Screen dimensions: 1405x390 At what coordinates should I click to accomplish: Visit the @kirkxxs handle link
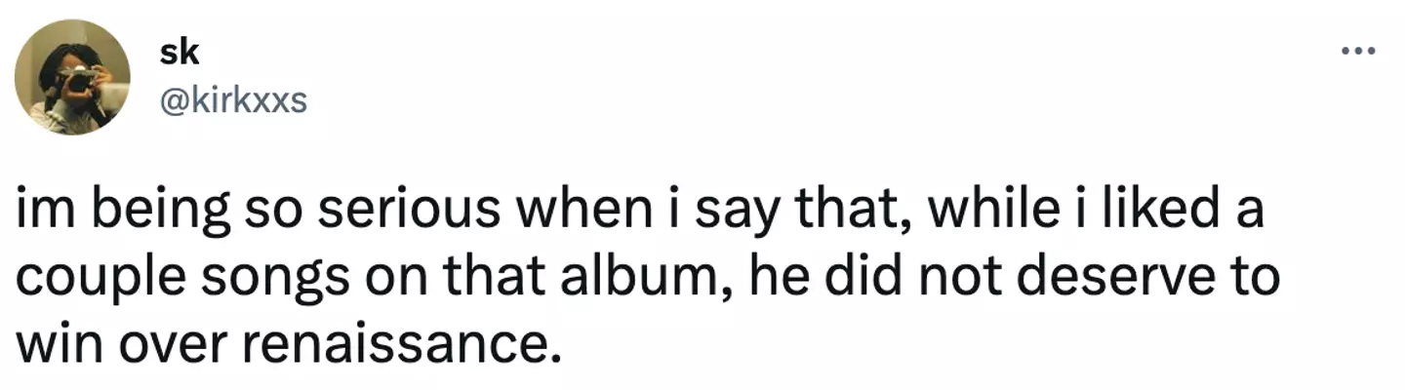click(231, 100)
